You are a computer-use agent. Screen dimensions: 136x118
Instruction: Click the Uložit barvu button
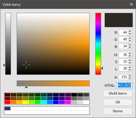pos(118,93)
